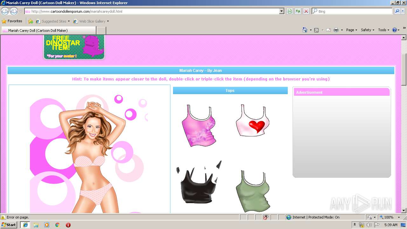Open Windows Media Player from the taskbar

coord(47,225)
